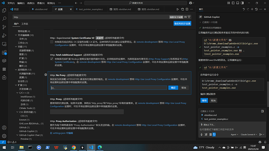Collapse the 文本编辑器 settings group
This screenshot has width=269, height=151.
tap(16, 35)
